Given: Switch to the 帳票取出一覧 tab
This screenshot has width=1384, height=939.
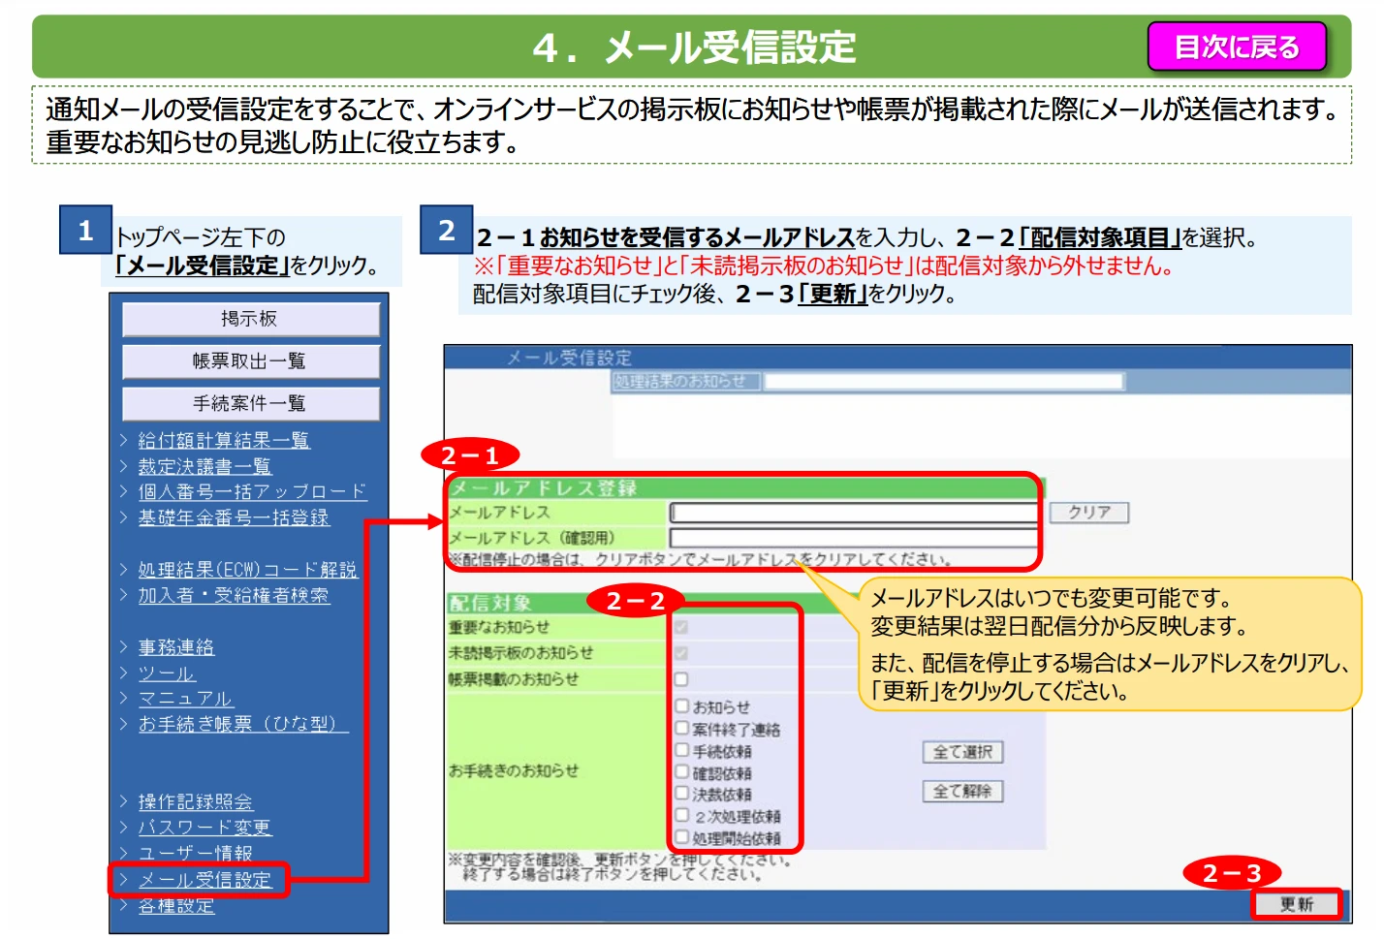Looking at the screenshot, I should (x=247, y=361).
